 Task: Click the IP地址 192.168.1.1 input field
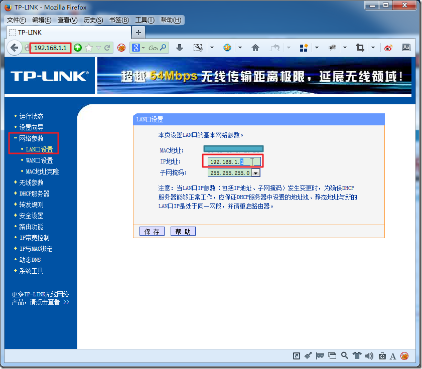[234, 161]
